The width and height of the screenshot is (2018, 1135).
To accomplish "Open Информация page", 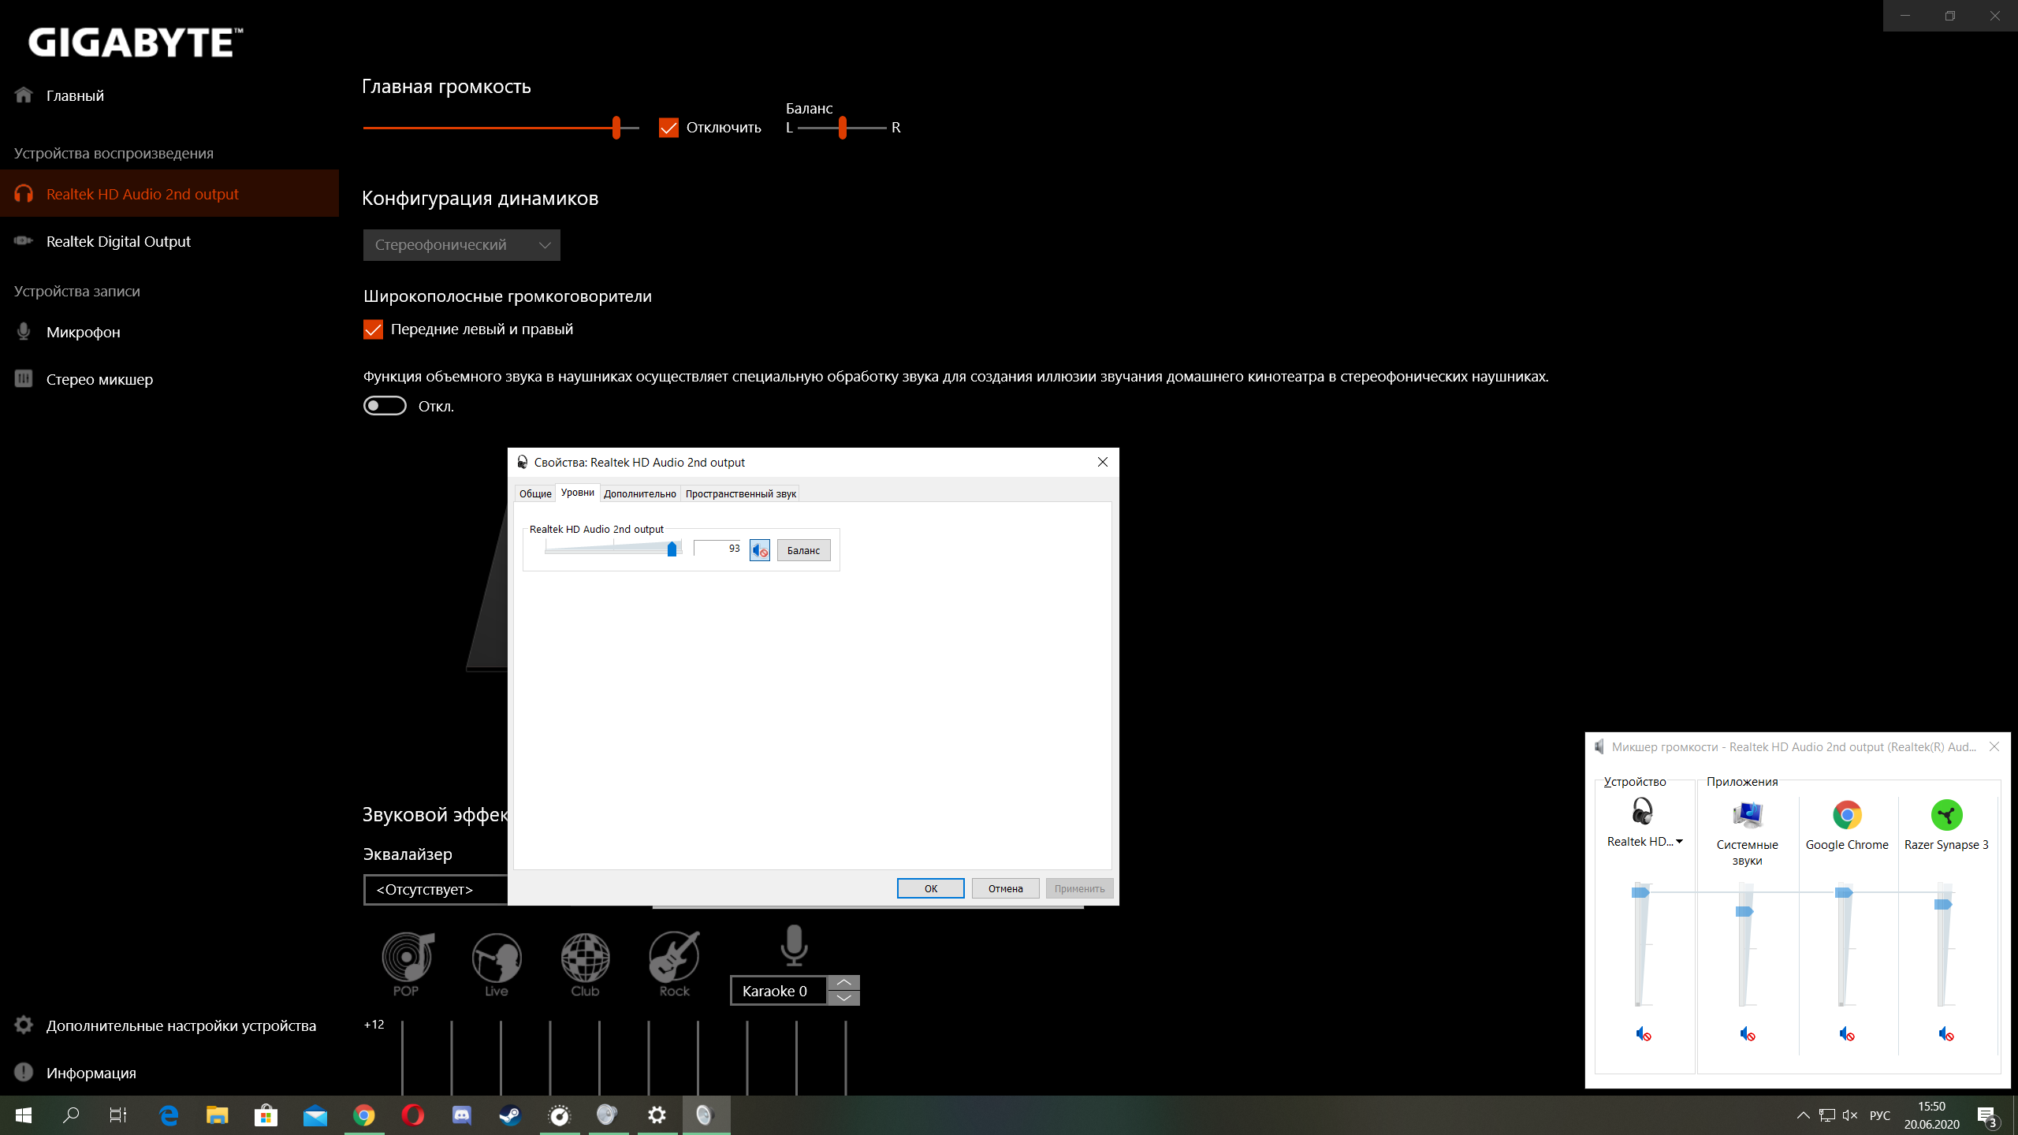I will click(169, 1073).
